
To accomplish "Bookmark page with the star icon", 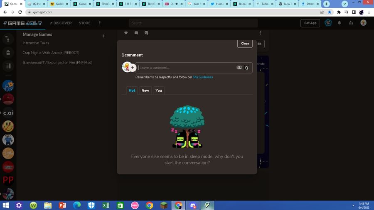I will point(330,12).
